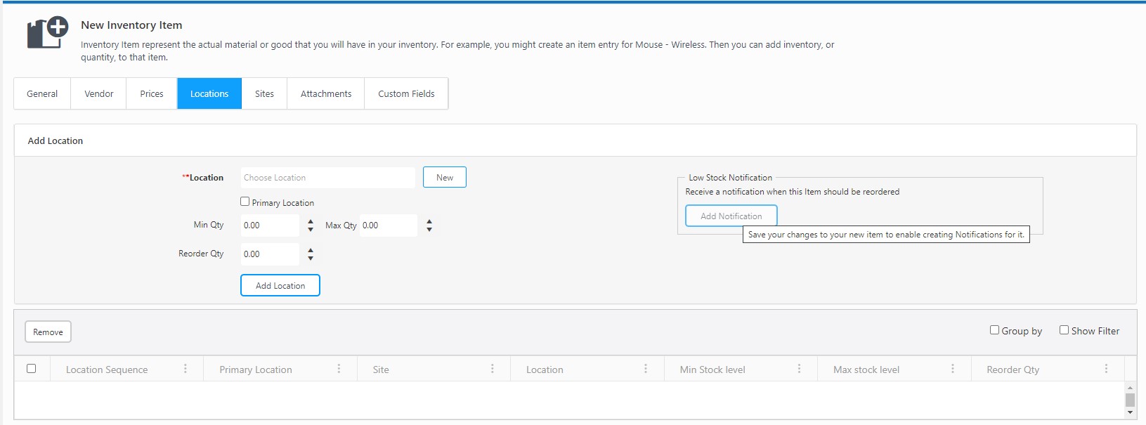1146x425 pixels.
Task: Open Min Stock level column menu
Action: tap(799, 369)
